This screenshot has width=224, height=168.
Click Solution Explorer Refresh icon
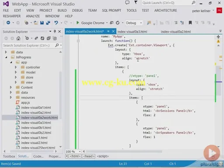coord(42,38)
